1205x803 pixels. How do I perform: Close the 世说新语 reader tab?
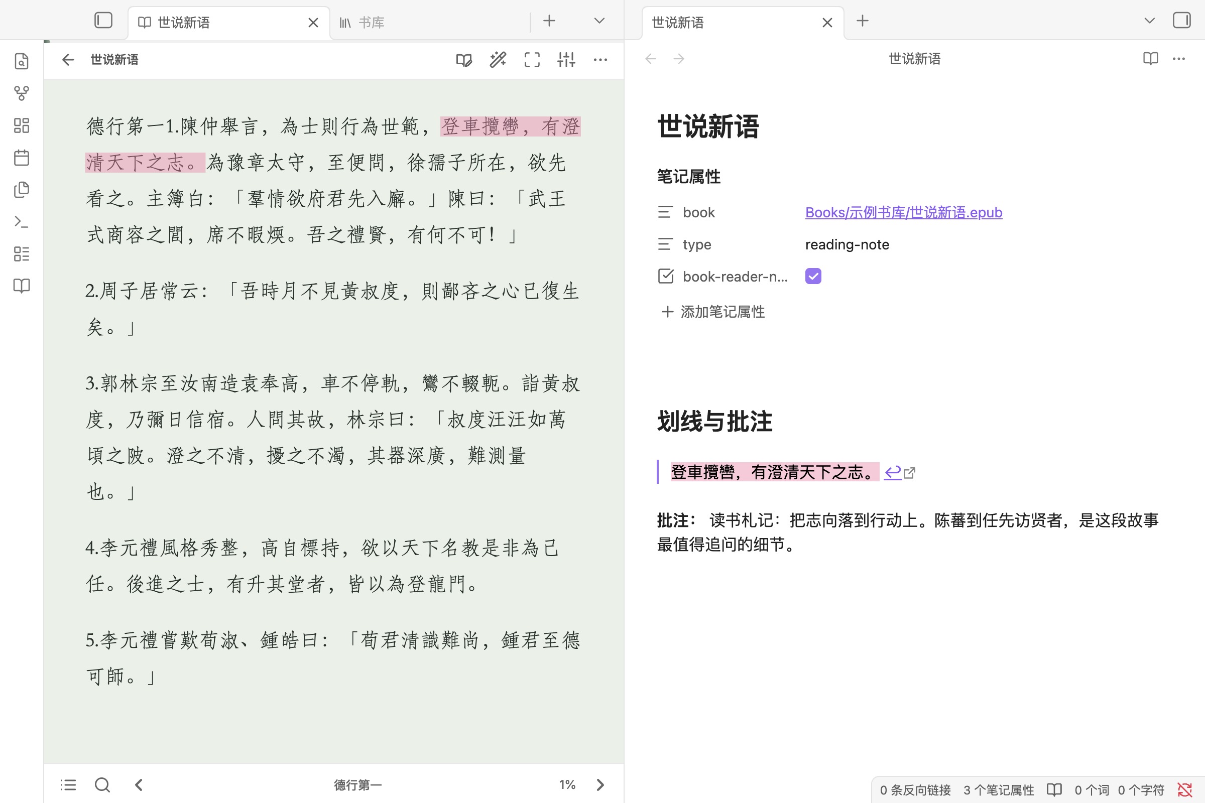[x=313, y=23]
